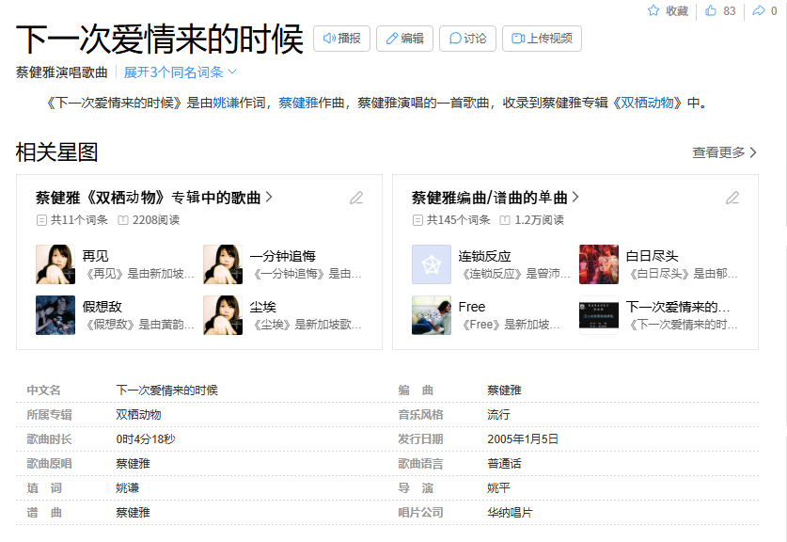Click pencil icon on 蔡健雅编曲 card
This screenshot has width=787, height=542.
pyautogui.click(x=732, y=198)
